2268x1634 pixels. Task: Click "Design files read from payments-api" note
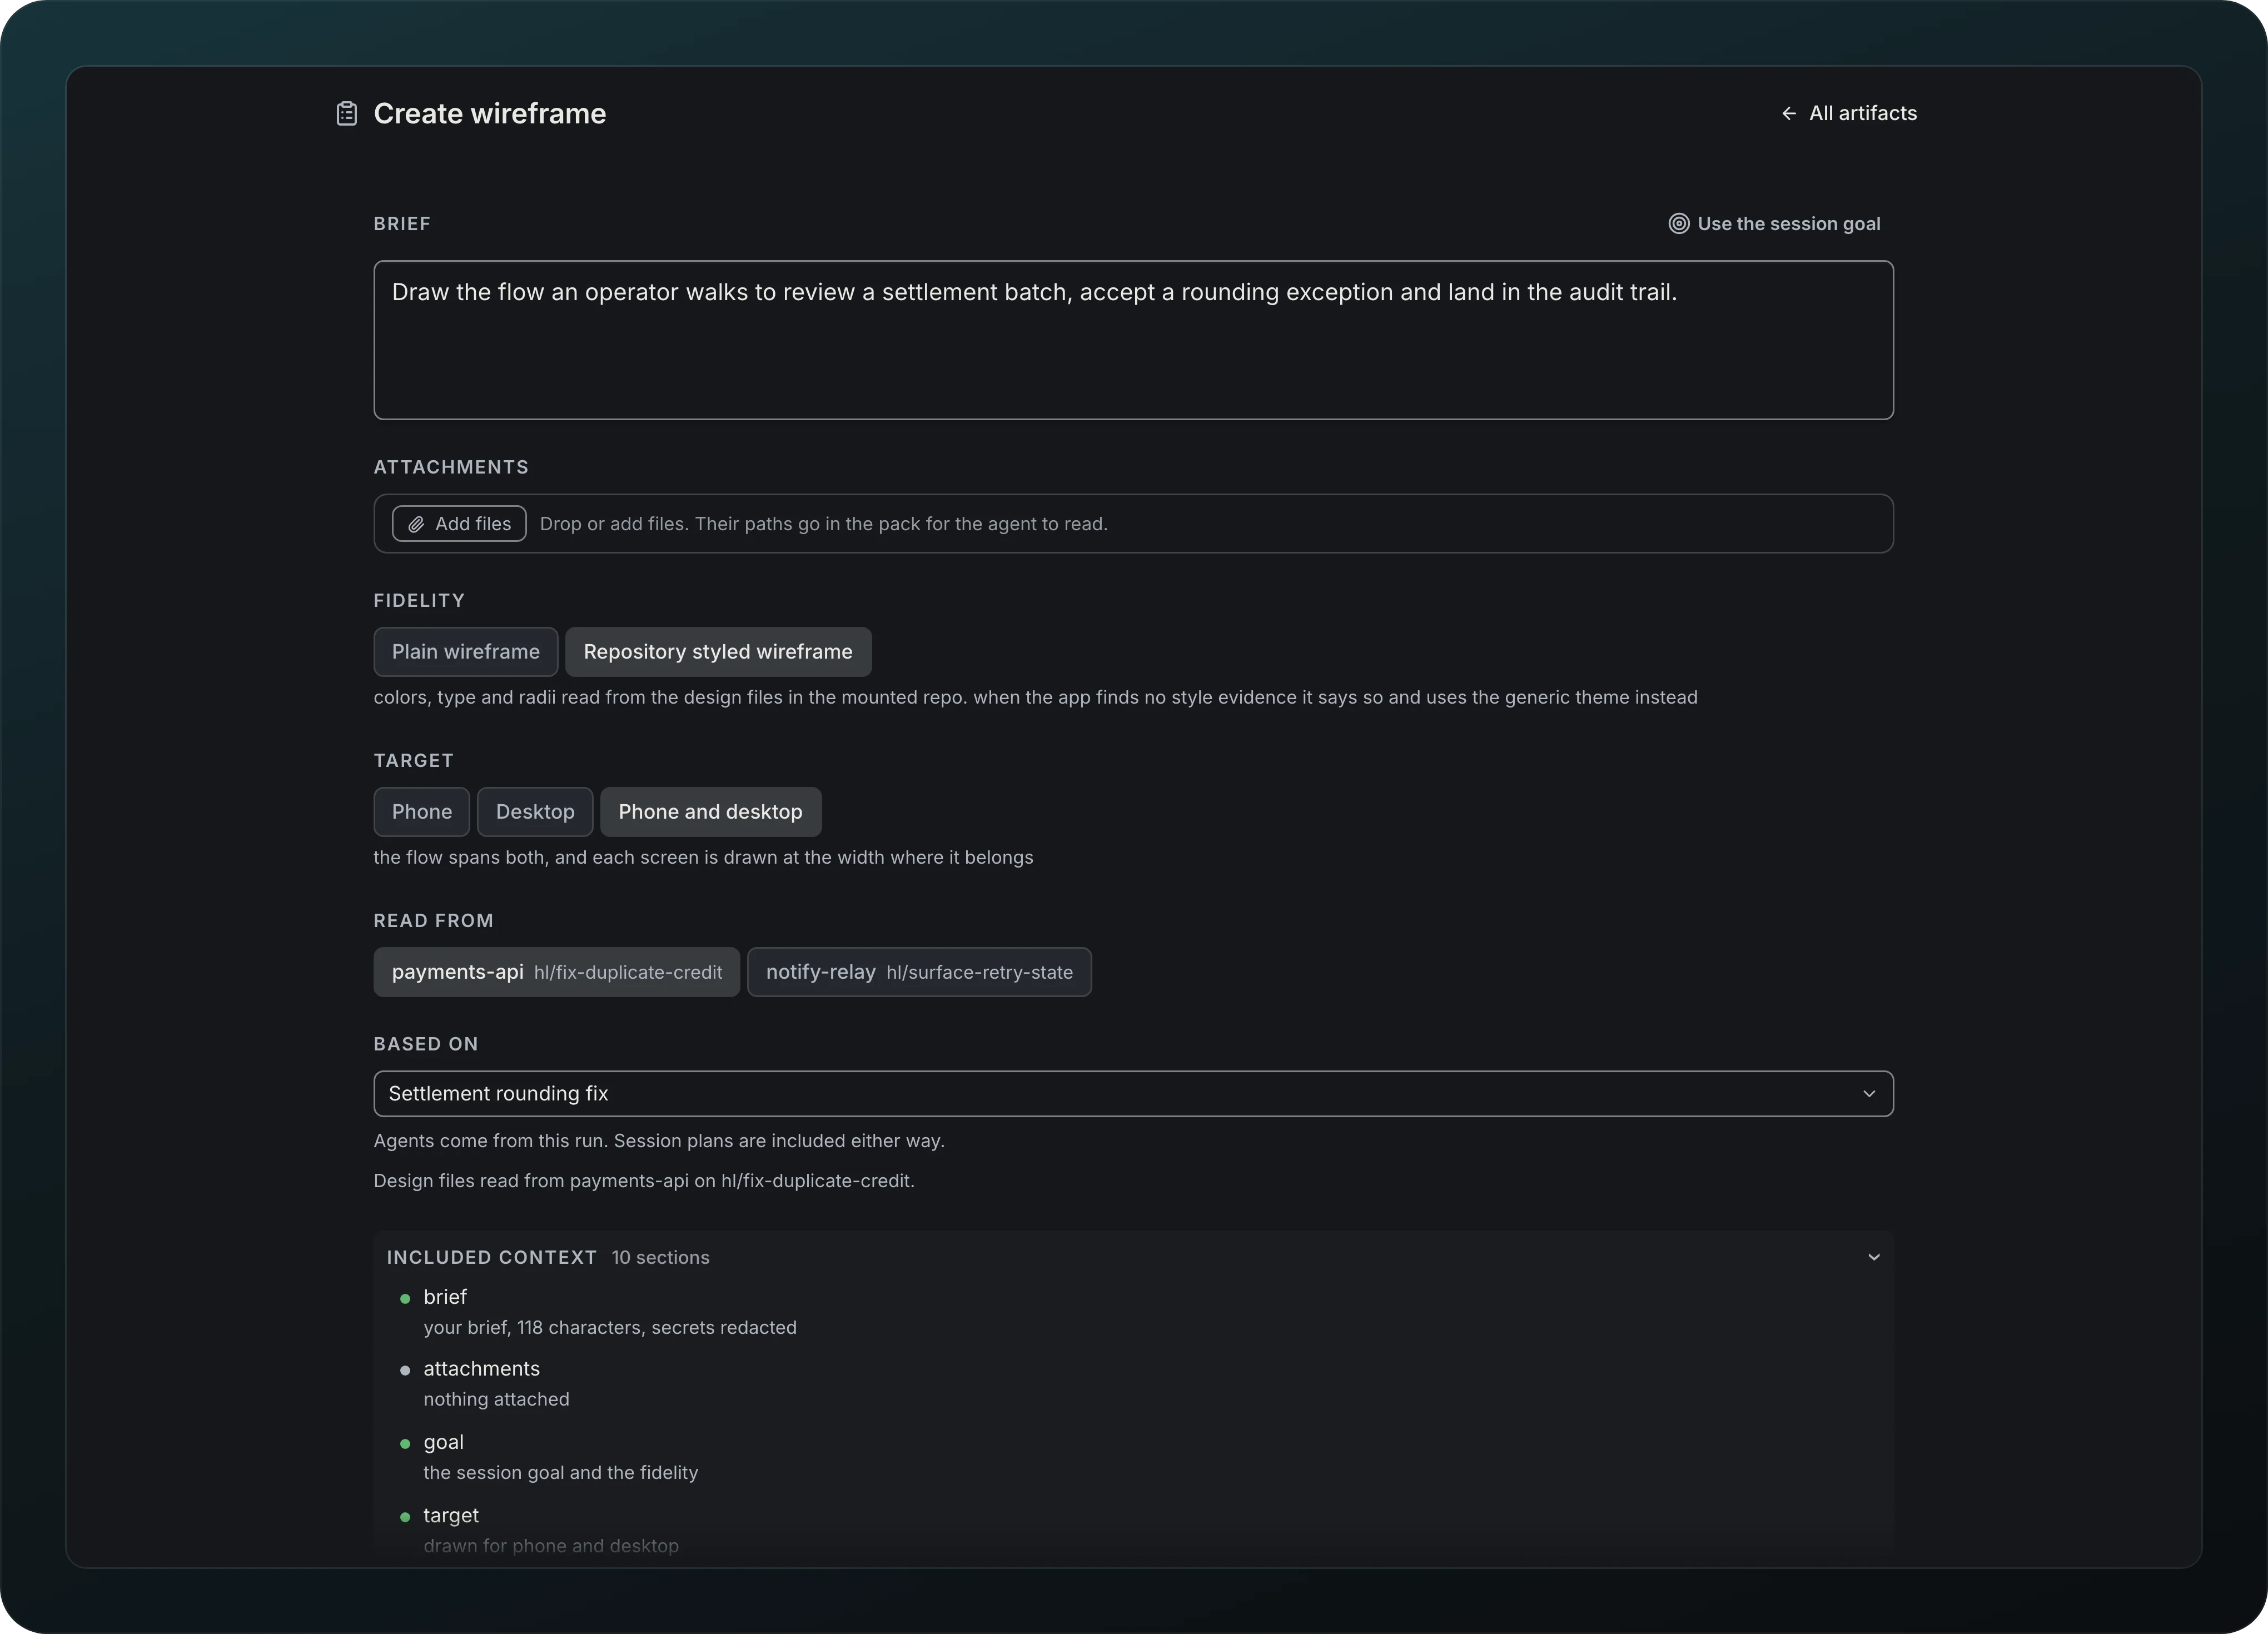(644, 1181)
